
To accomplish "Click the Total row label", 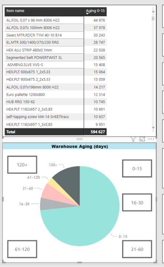I will click(x=11, y=132).
